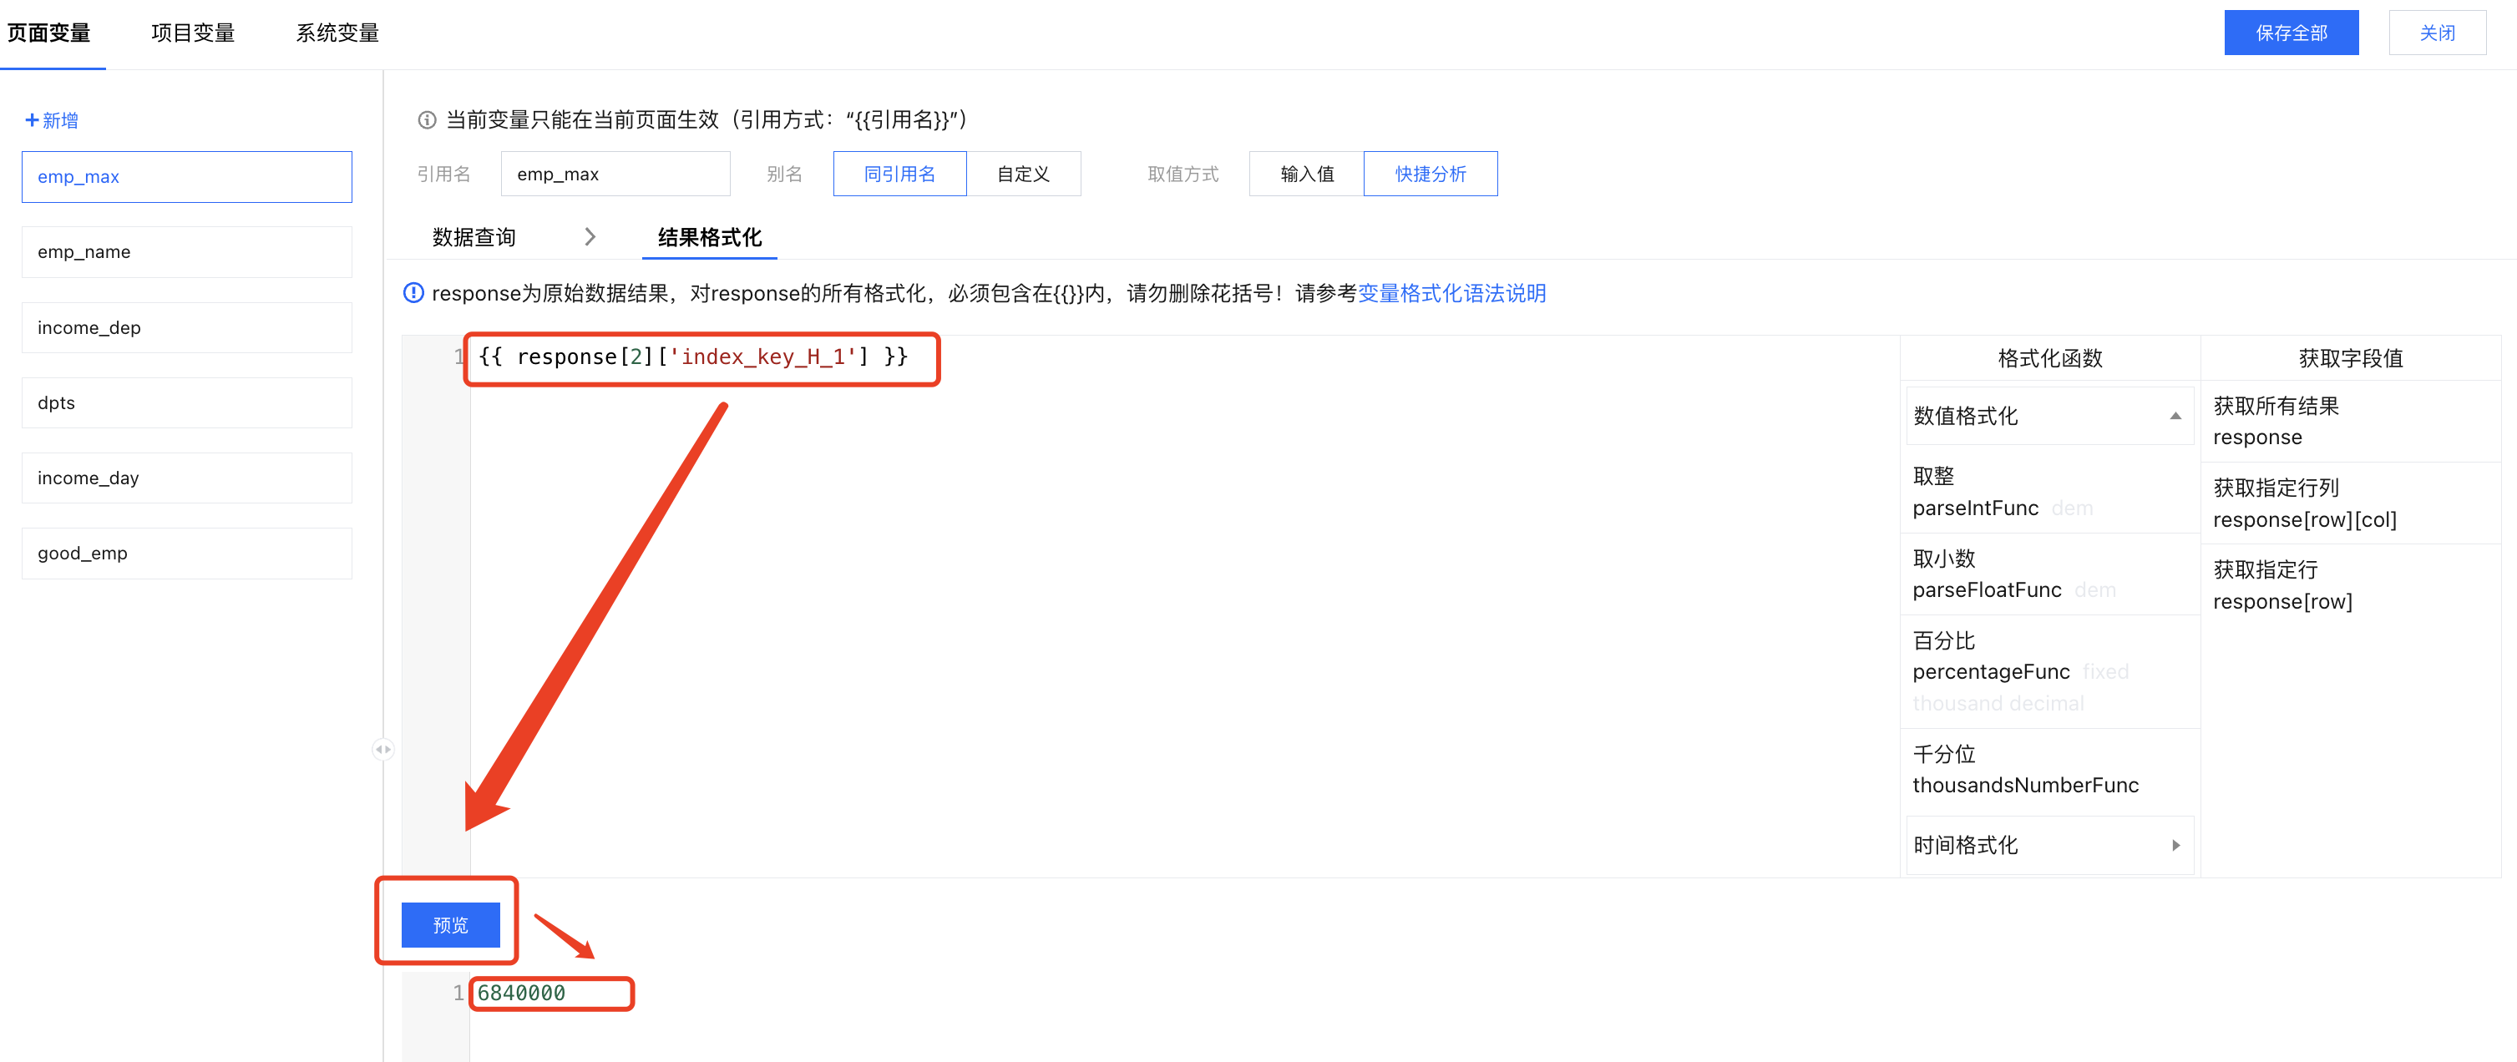Click the chevron arrow after 数据查询

pyautogui.click(x=590, y=236)
